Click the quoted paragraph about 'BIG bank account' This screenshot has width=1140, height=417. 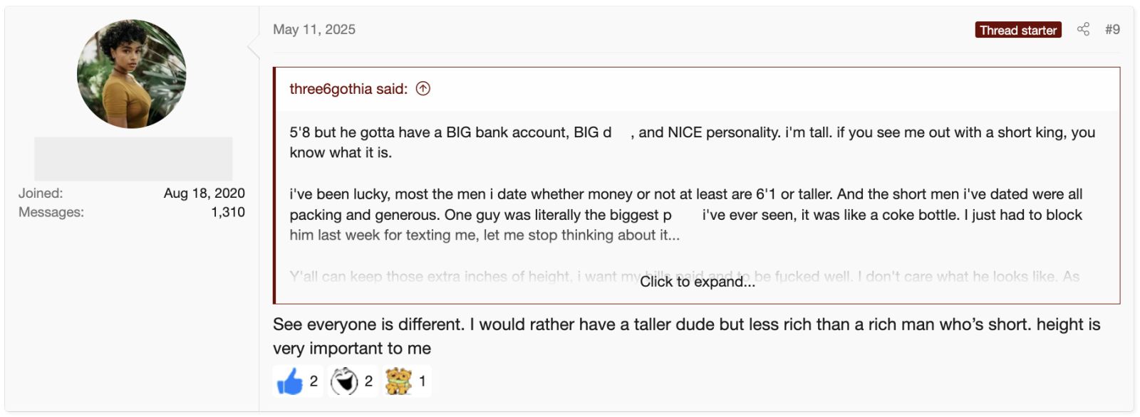coord(693,142)
